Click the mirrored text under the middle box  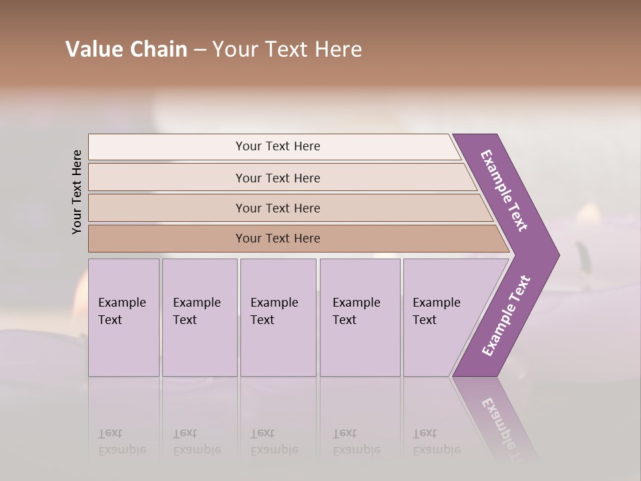click(x=274, y=442)
